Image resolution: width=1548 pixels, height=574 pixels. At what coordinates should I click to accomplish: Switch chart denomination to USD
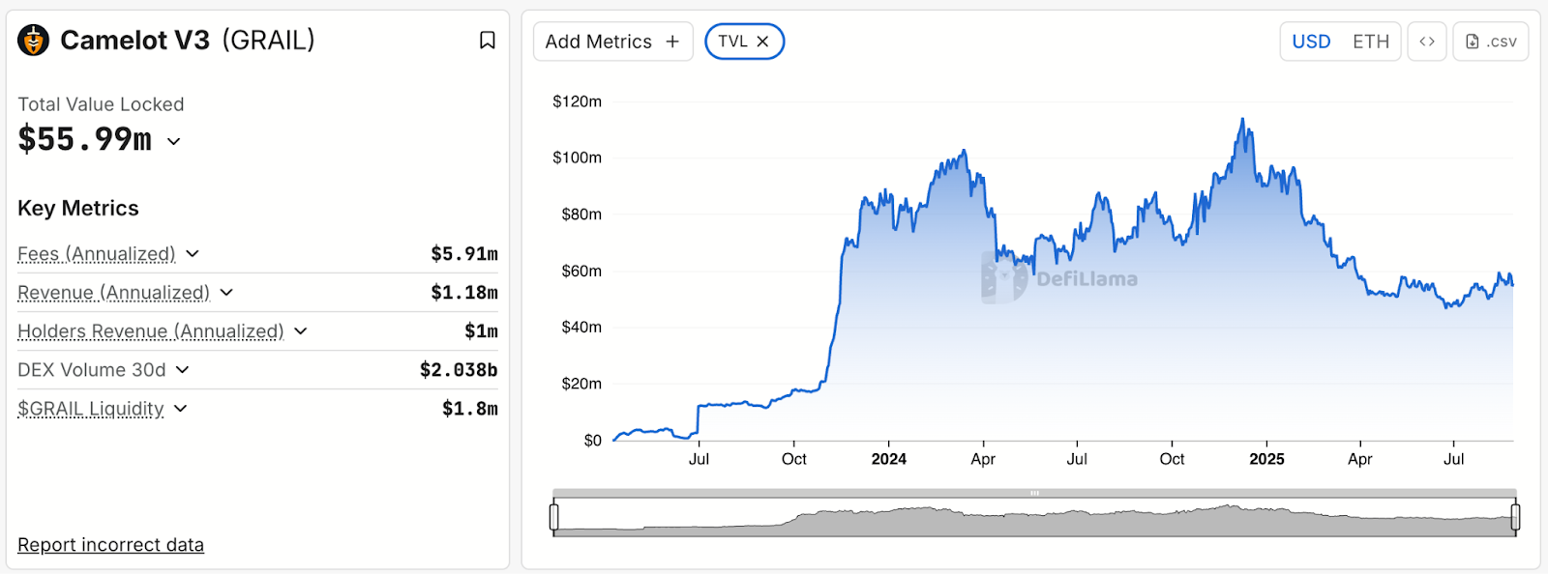pos(1311,42)
